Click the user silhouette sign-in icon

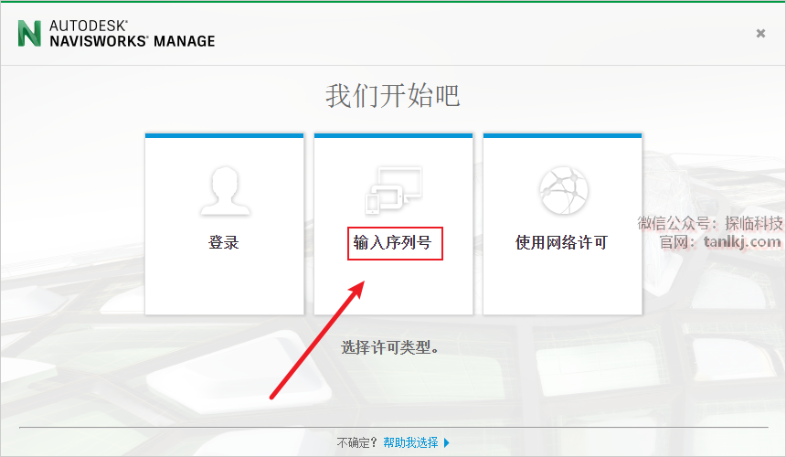click(225, 191)
